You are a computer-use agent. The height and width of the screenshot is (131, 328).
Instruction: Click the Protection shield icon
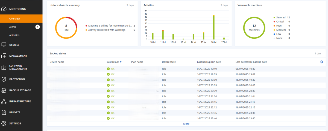pyautogui.click(x=4, y=79)
